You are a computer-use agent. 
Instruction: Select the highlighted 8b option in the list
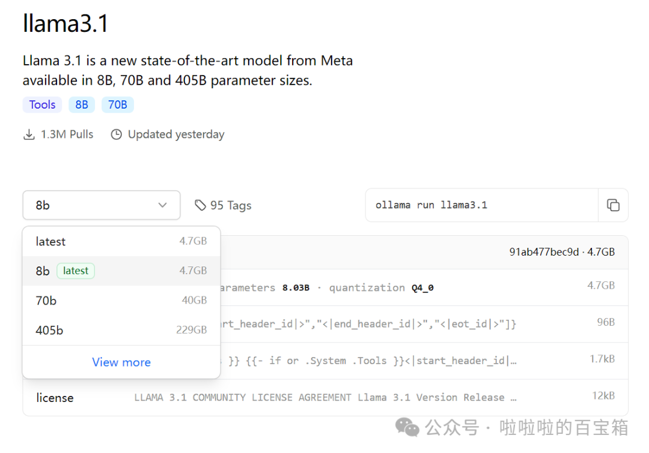[43, 271]
